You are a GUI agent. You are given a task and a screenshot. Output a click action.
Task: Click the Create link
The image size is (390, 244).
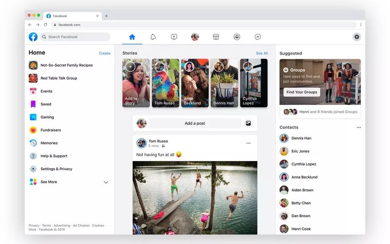pyautogui.click(x=104, y=53)
